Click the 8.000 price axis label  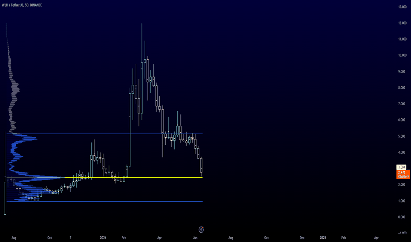(x=402, y=88)
